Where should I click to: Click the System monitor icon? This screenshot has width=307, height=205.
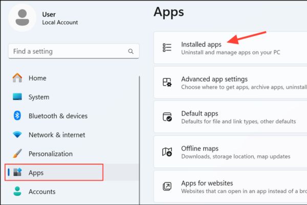point(17,97)
